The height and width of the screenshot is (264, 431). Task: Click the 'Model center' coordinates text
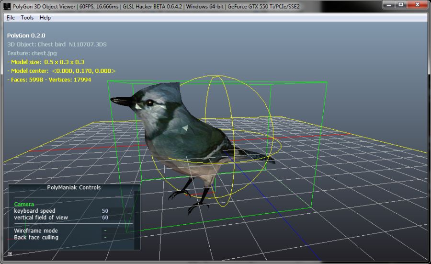pos(61,71)
